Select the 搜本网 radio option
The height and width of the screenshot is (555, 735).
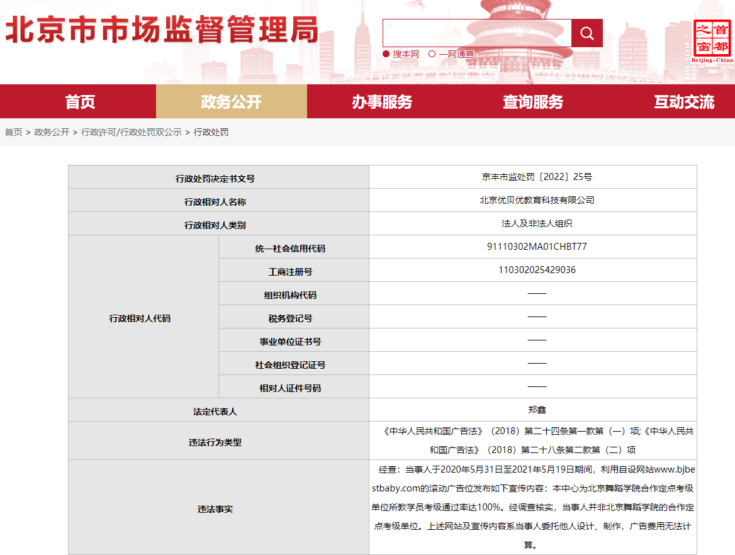[x=386, y=54]
